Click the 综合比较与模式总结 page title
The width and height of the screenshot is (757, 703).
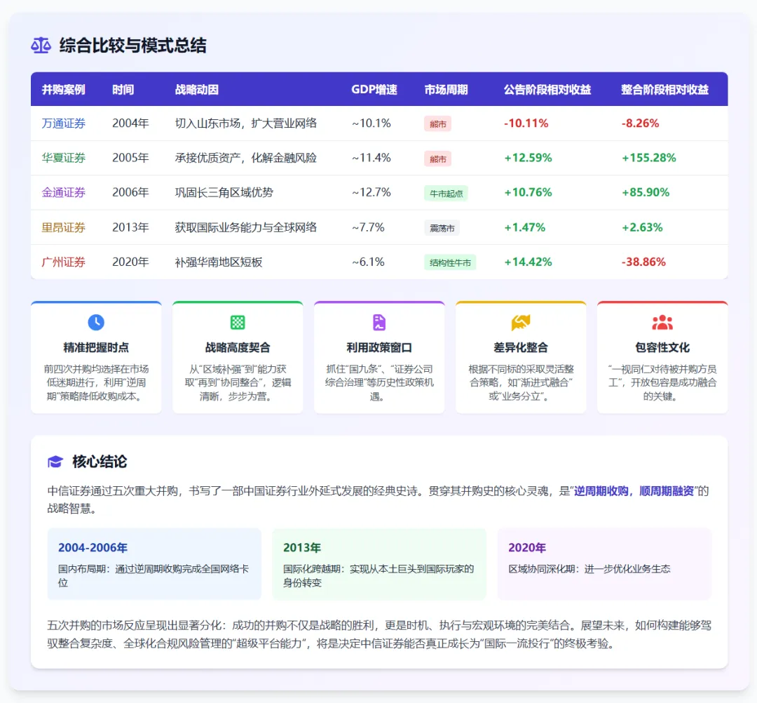[x=132, y=46]
